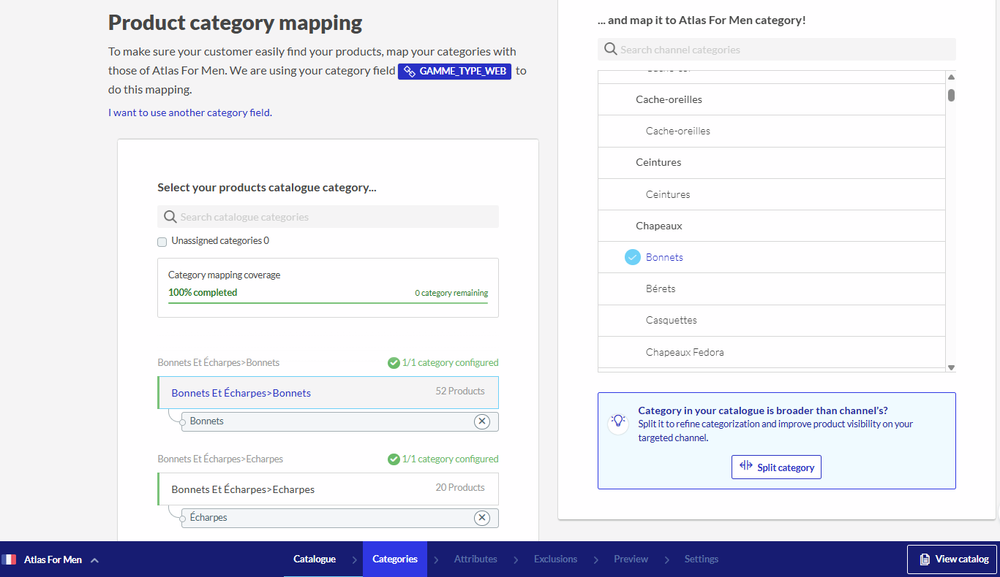Open the Attributes step

pos(475,559)
